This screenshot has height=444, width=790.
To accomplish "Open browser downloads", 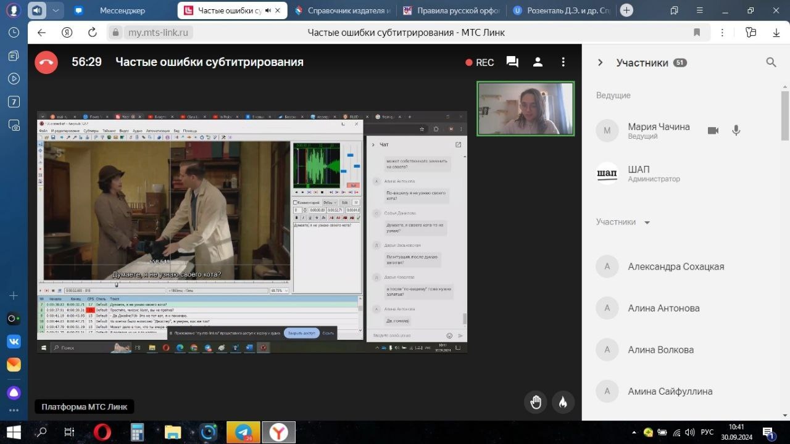I will pos(776,33).
